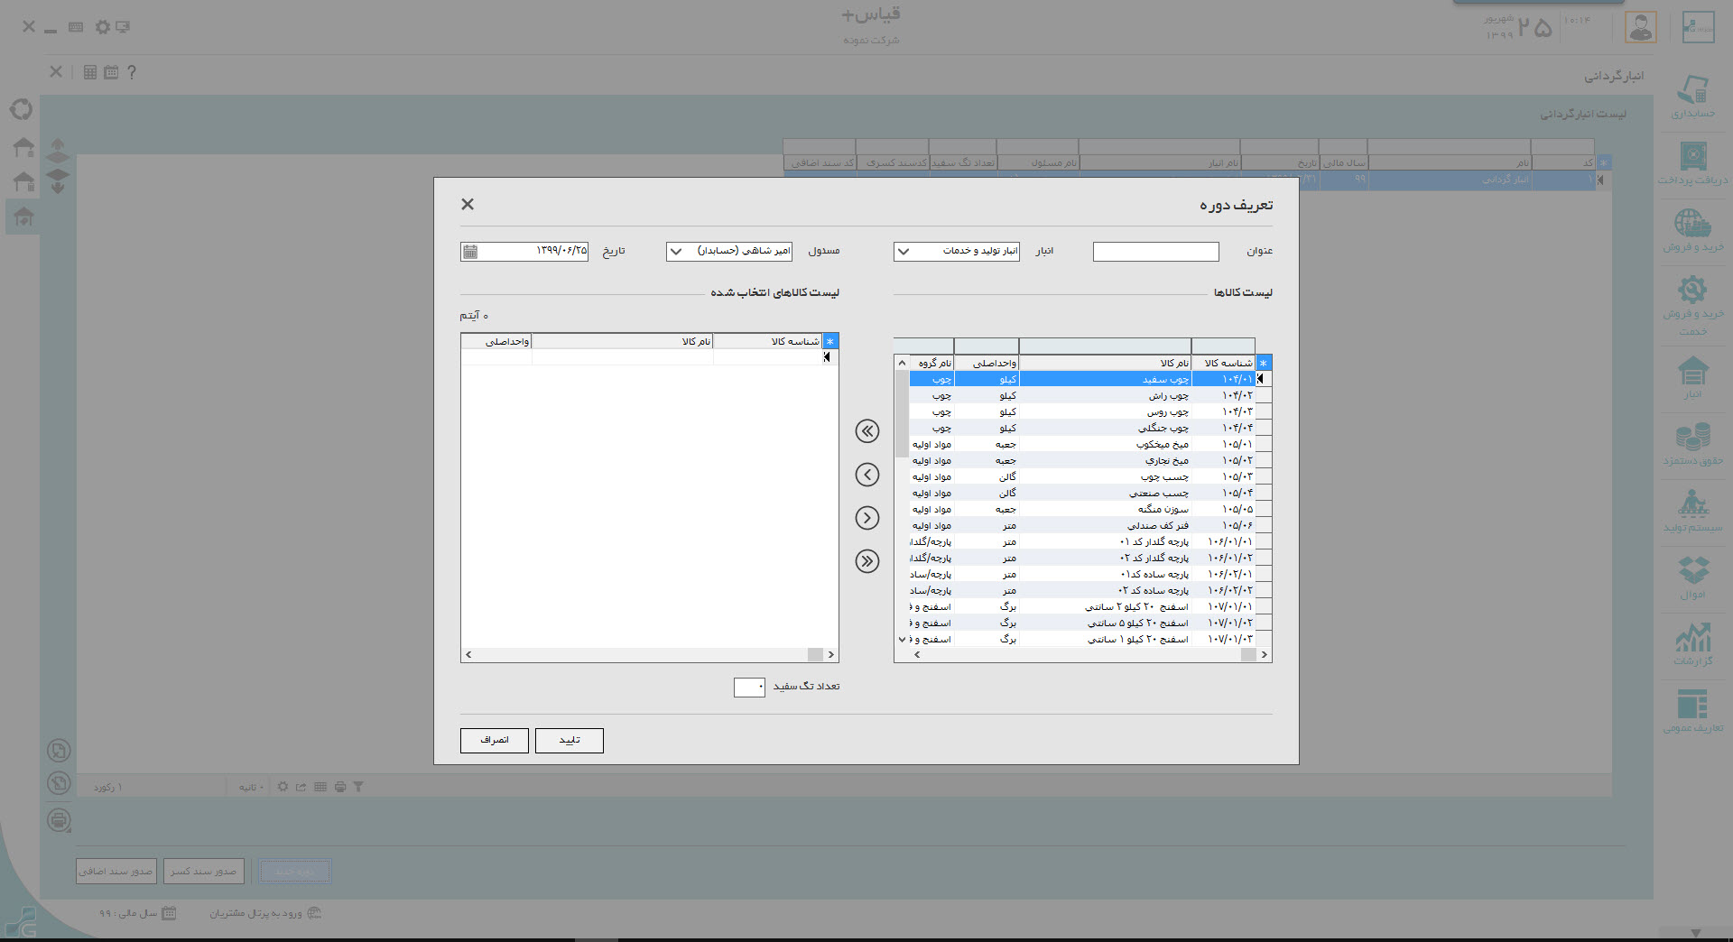
Task: Click the star selector cell in the goods list header
Action: pos(1263,363)
